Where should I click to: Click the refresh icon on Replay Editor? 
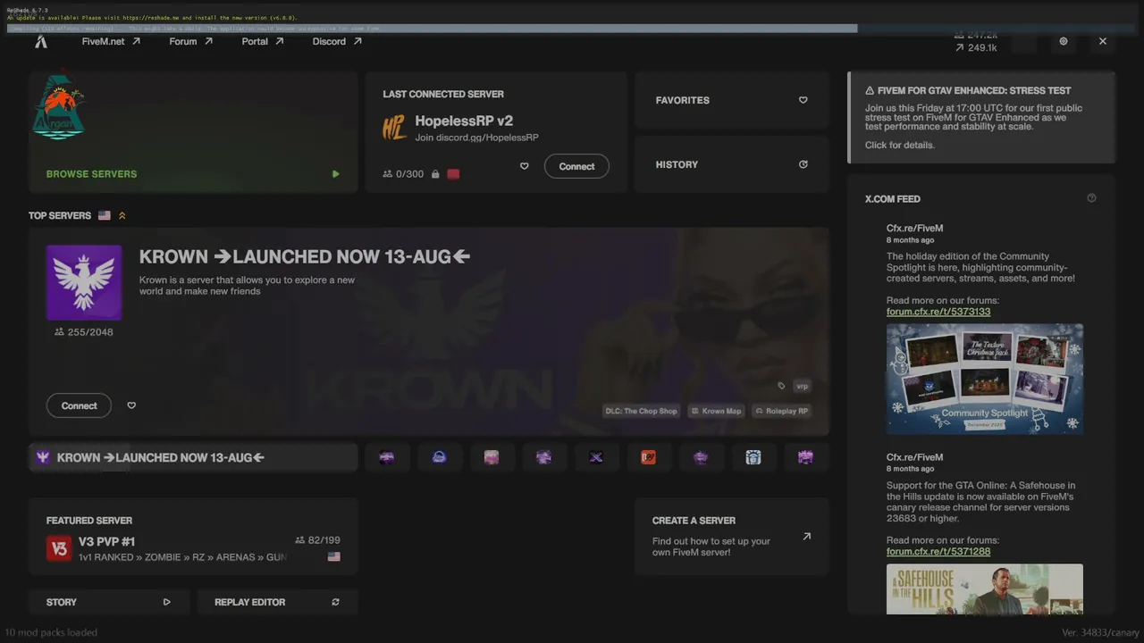(335, 602)
